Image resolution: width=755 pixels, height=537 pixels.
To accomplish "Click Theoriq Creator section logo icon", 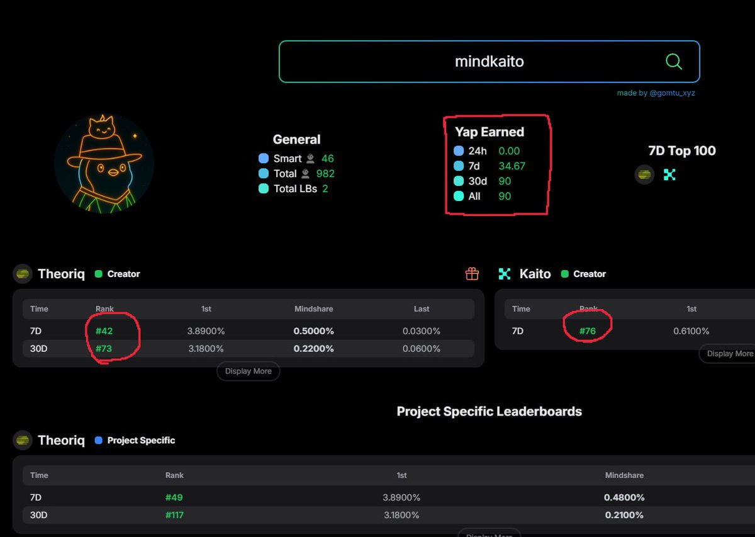I will (23, 274).
